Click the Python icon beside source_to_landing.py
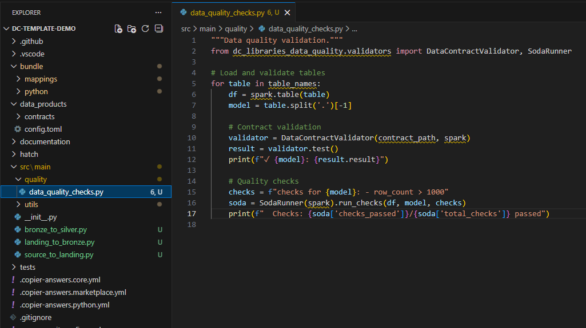 (18, 254)
